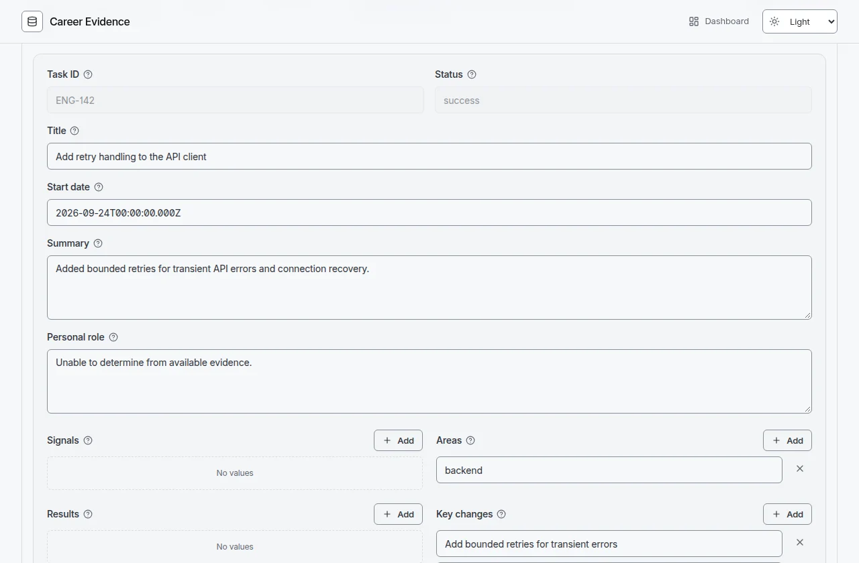Click the help icon next to Summary
This screenshot has width=859, height=563.
tap(98, 243)
